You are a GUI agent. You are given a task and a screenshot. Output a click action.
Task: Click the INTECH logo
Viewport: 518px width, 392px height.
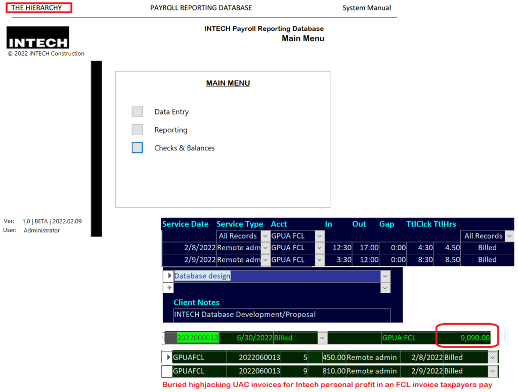pos(37,37)
